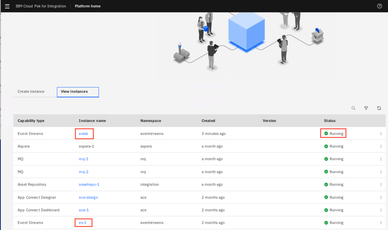Click the search instances magnifier icon
Viewport: 388px width, 230px height.
(353, 108)
